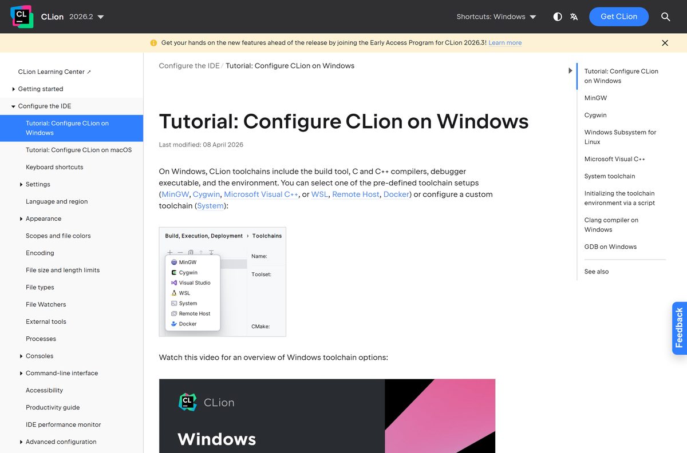Follow the Cygwin link in paragraph
Screen dimensions: 687x453
tap(207, 194)
